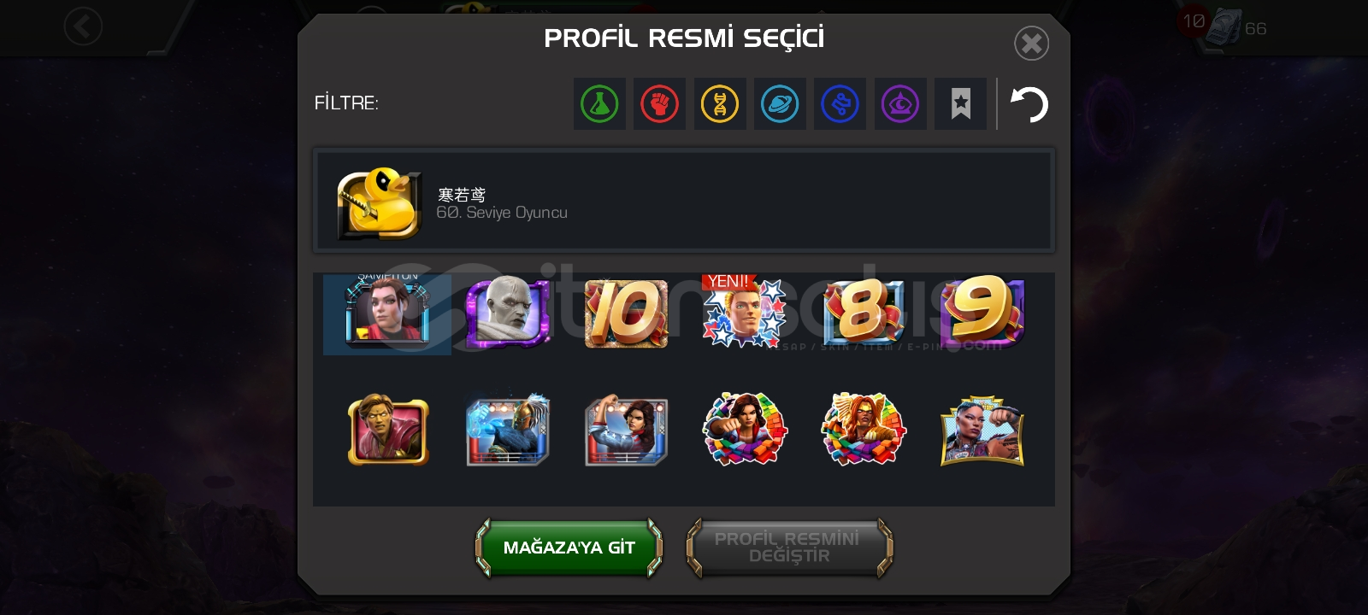
Task: Choose the gold-framed pink character portrait
Action: tap(388, 430)
